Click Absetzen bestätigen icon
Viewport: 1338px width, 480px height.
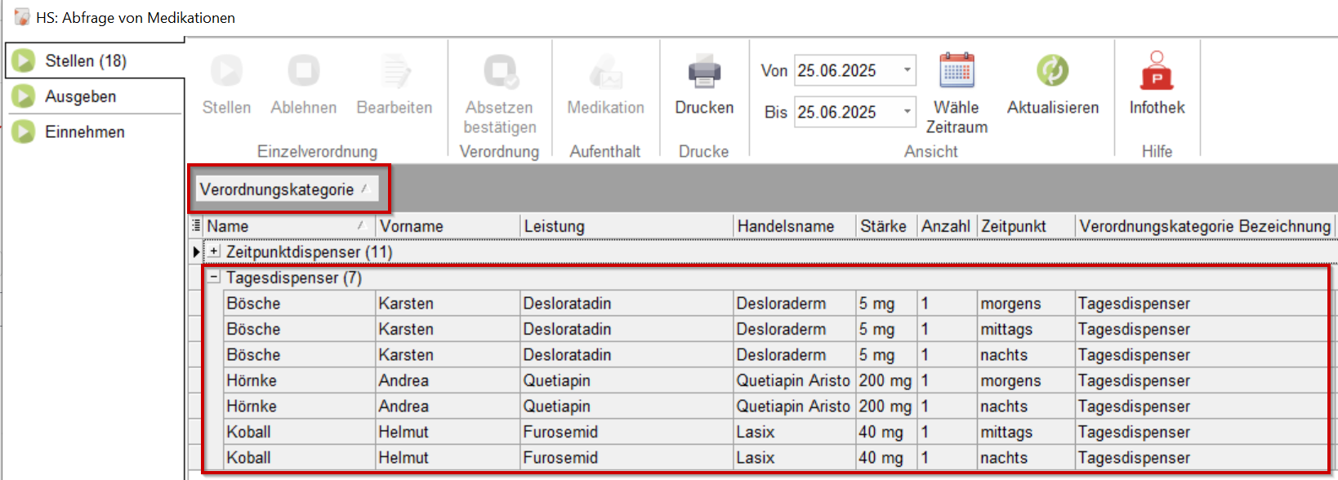(499, 71)
